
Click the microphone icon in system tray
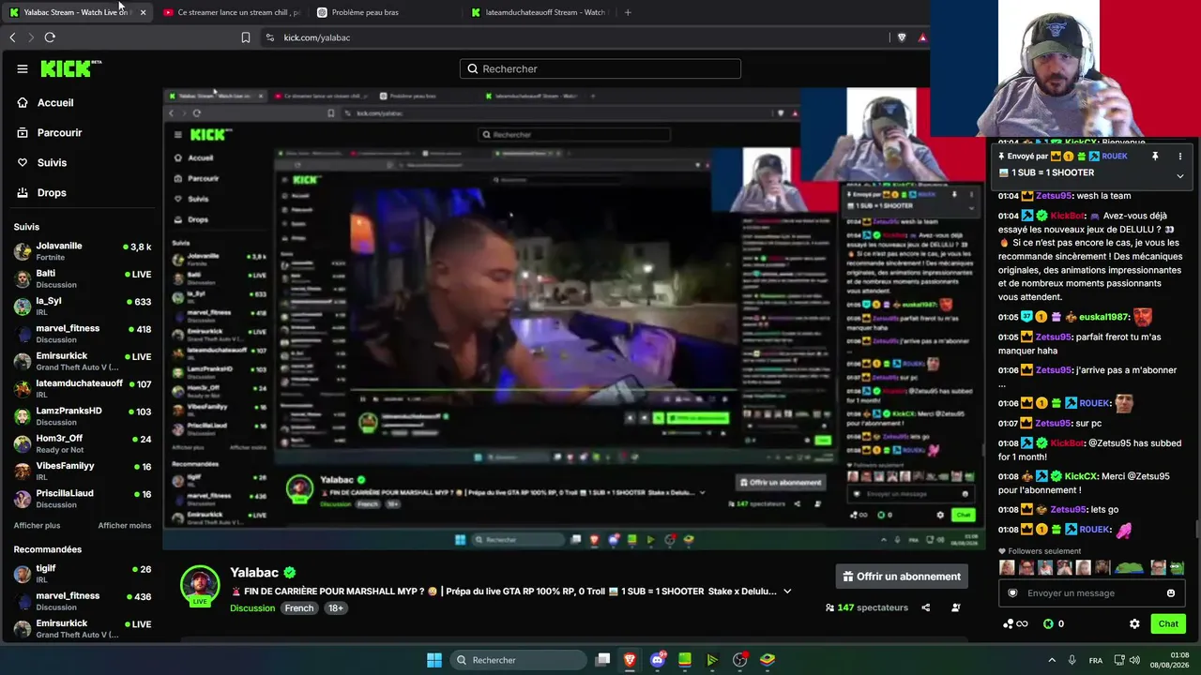pos(1072,660)
